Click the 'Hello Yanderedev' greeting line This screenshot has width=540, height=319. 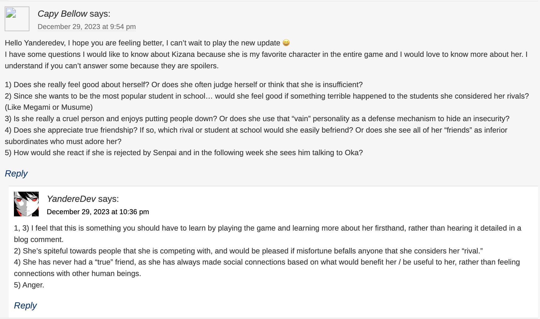142,43
